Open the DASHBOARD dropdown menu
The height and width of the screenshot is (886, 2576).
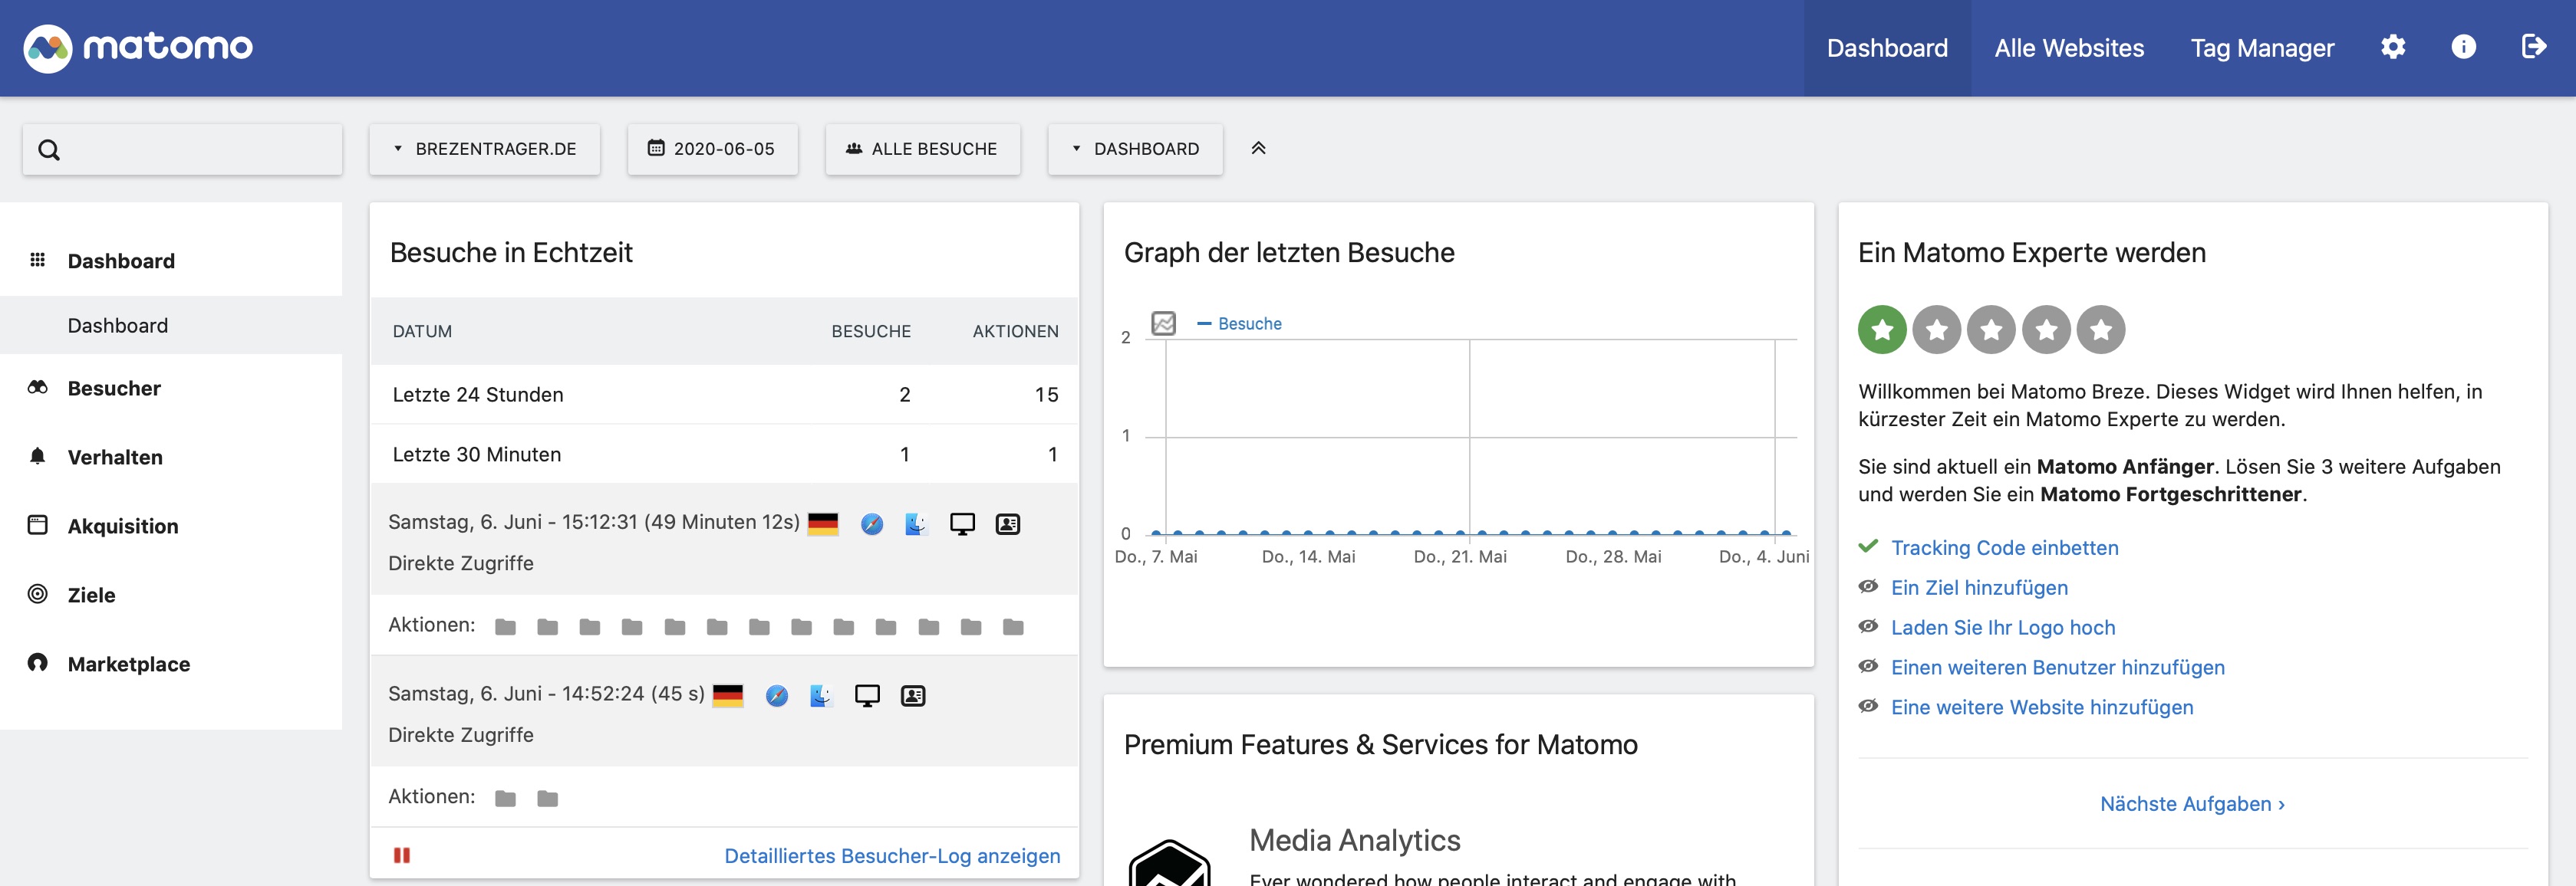click(x=1136, y=149)
